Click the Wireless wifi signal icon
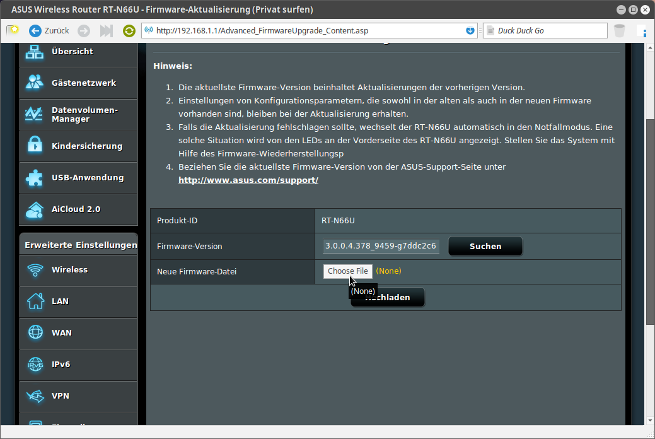655x439 pixels. coord(35,270)
